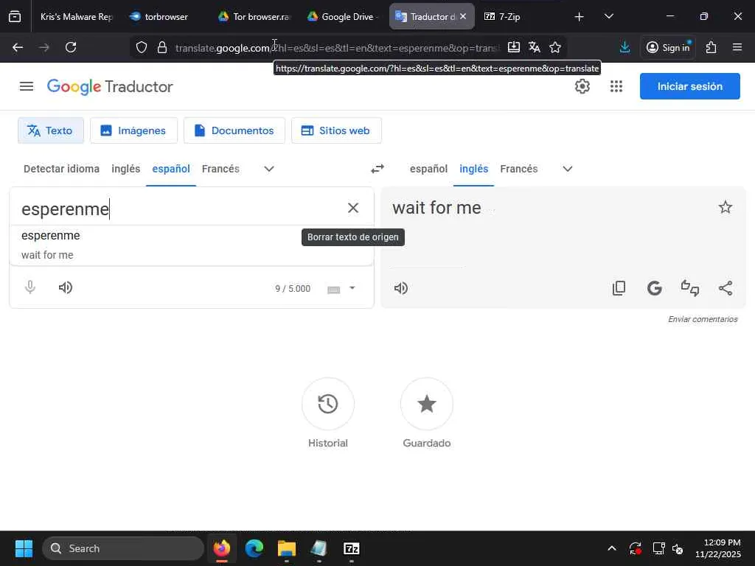
Task: Open new browser tab
Action: pos(580,17)
